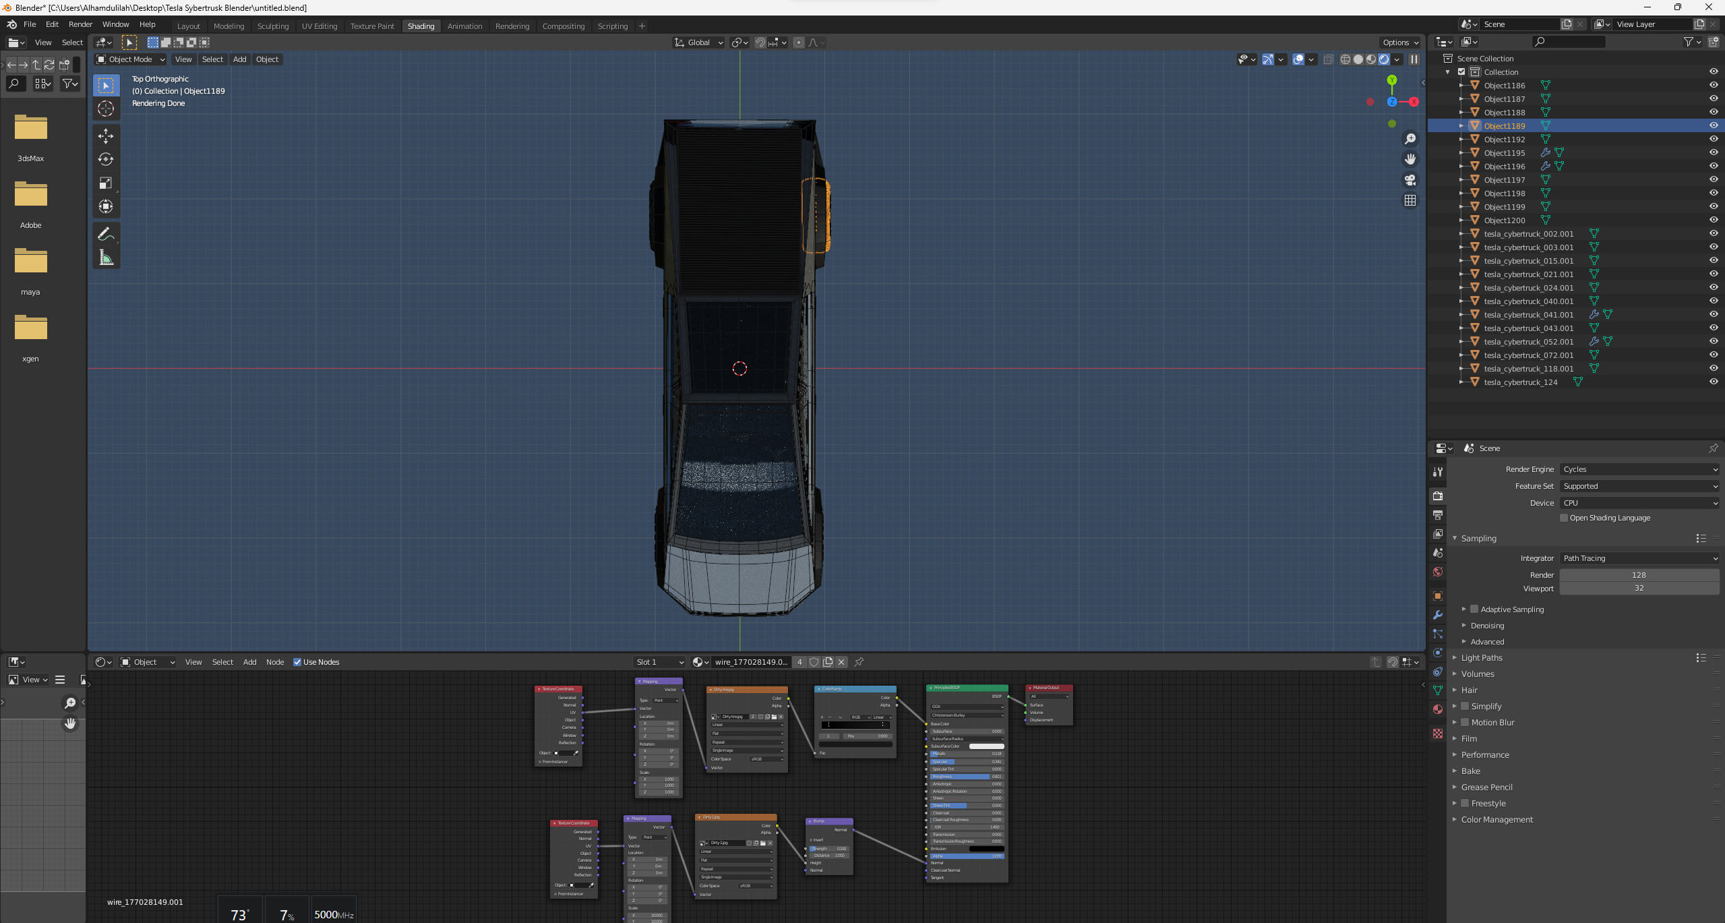The image size is (1725, 923).
Task: Select the 3D Cursor tool
Action: (x=106, y=109)
